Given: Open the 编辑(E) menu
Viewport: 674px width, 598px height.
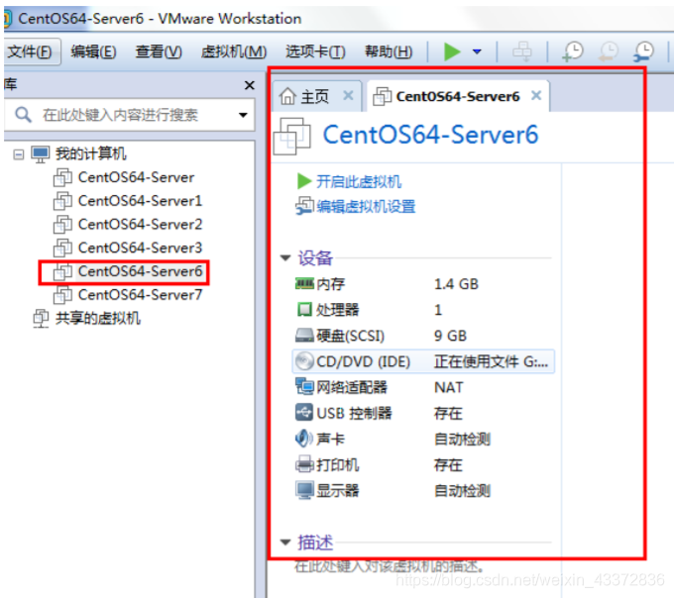Looking at the screenshot, I should coord(93,51).
